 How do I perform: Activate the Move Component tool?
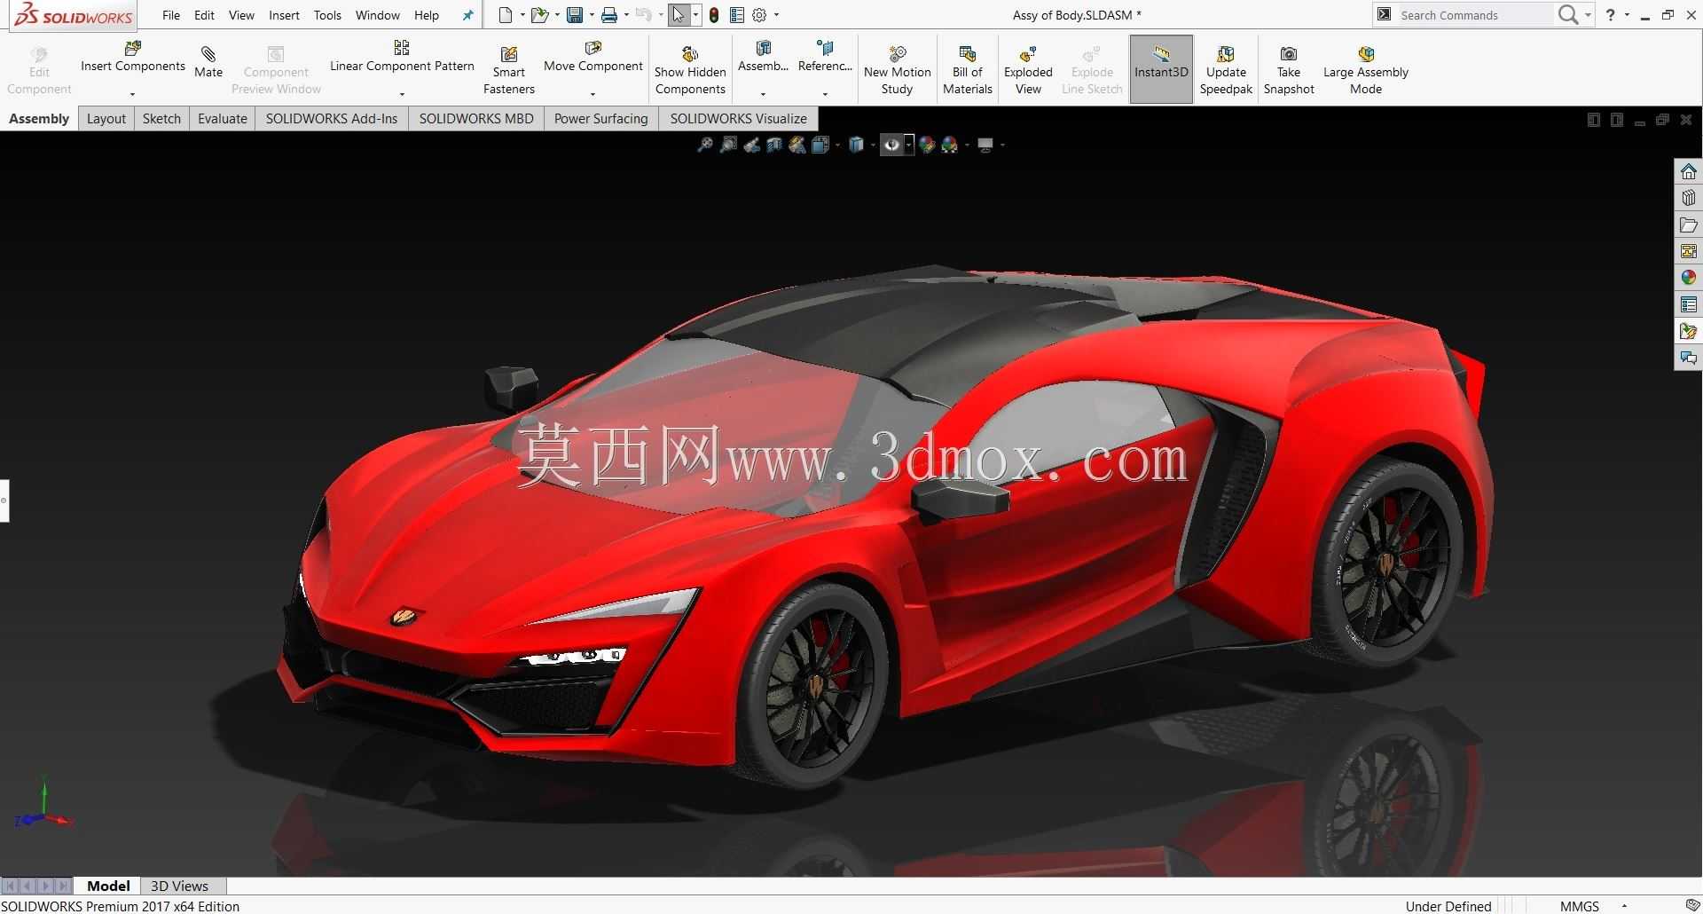pos(593,57)
